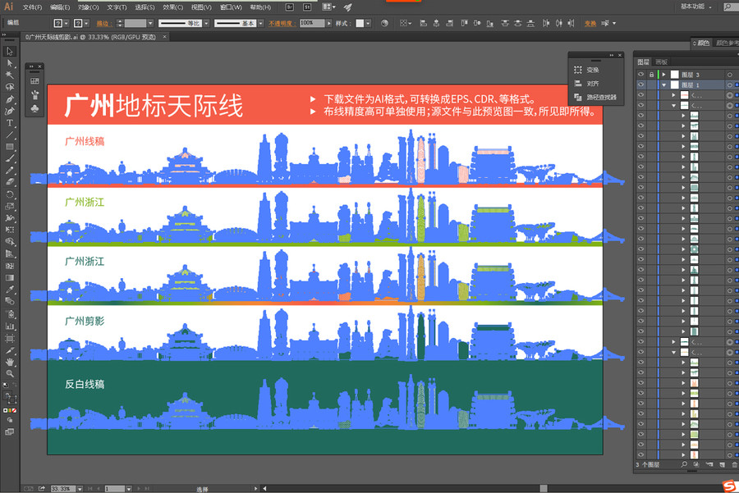Viewport: 739px width, 493px height.
Task: Toggle eye icon of bottom layer row
Action: click(x=641, y=455)
